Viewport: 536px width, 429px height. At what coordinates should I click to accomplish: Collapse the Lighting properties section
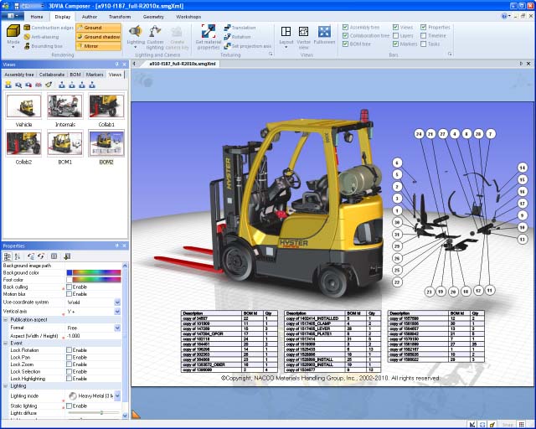[x=6, y=386]
